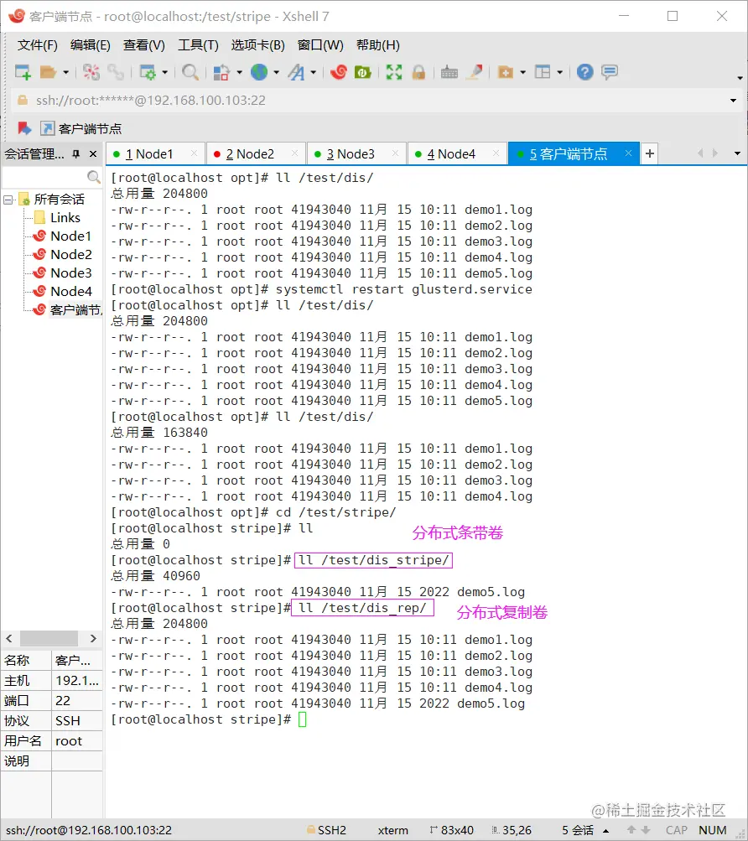Open the 选项卡(B) menu

[x=257, y=45]
